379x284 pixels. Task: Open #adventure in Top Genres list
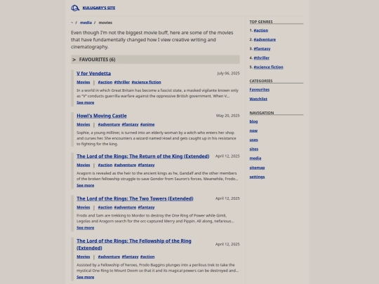(265, 39)
